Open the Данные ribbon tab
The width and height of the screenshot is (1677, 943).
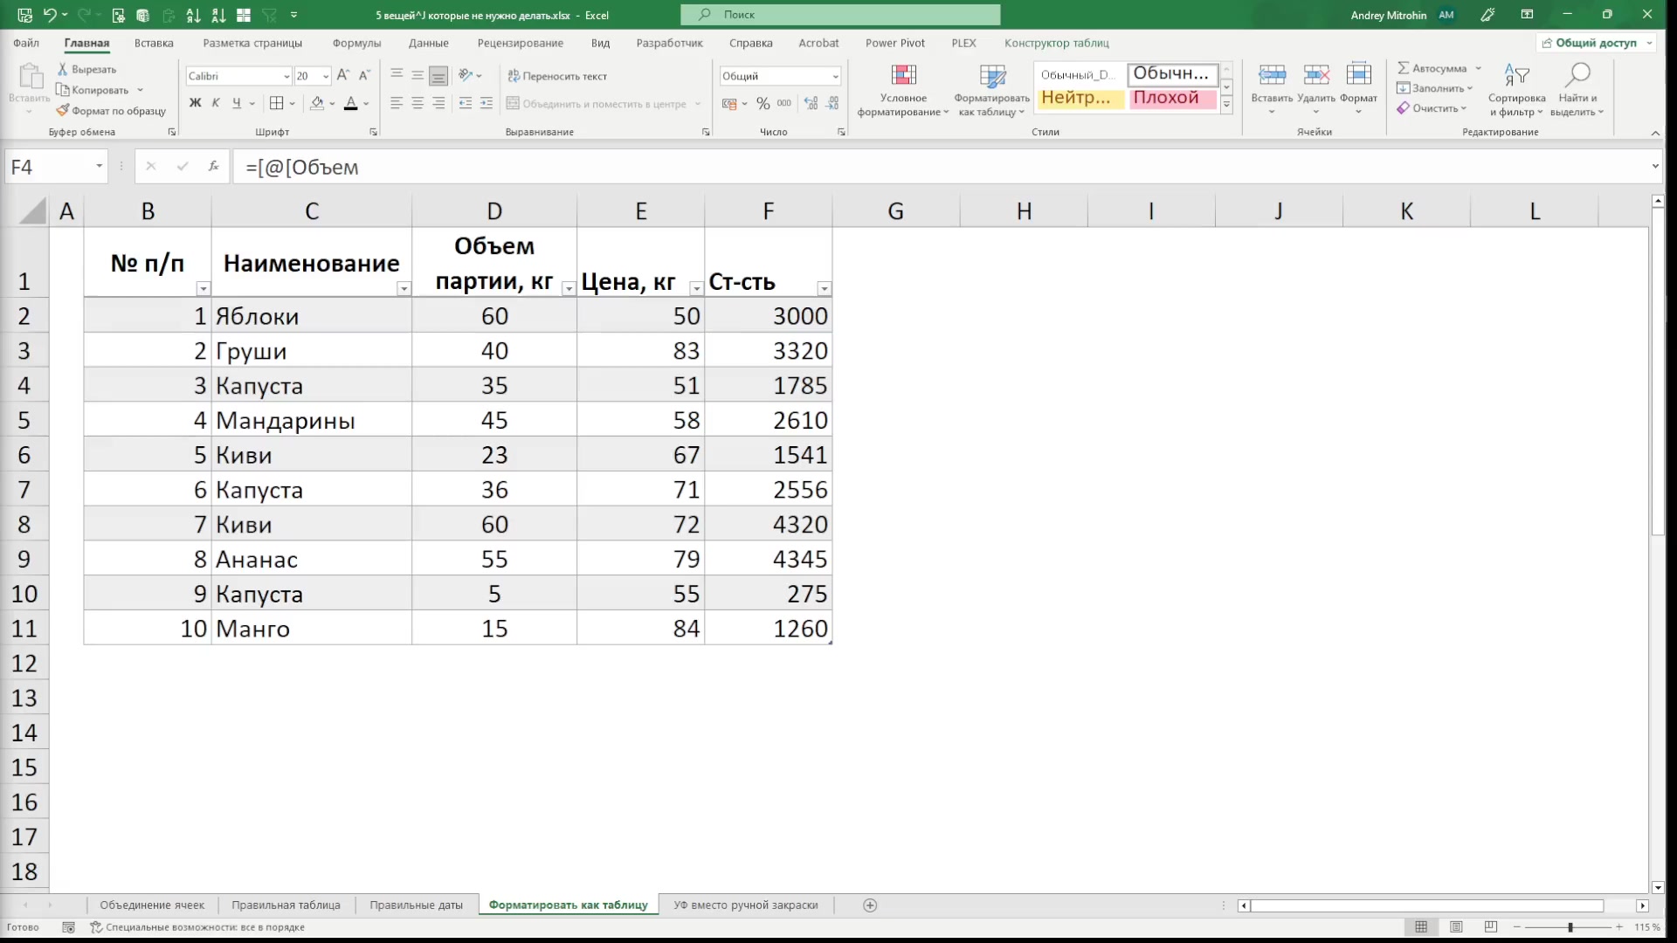point(428,43)
